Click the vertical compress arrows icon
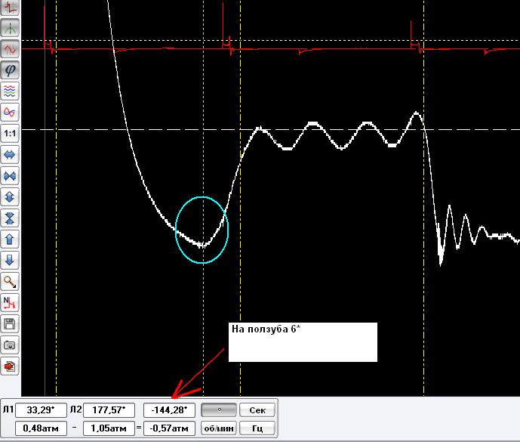Image resolution: width=520 pixels, height=442 pixels. coord(10,218)
